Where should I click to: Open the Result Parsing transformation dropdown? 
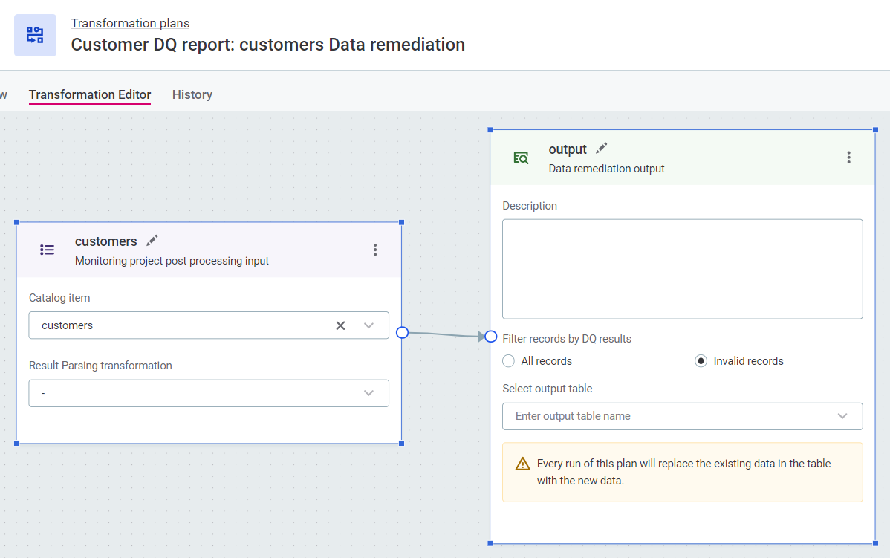pyautogui.click(x=209, y=393)
